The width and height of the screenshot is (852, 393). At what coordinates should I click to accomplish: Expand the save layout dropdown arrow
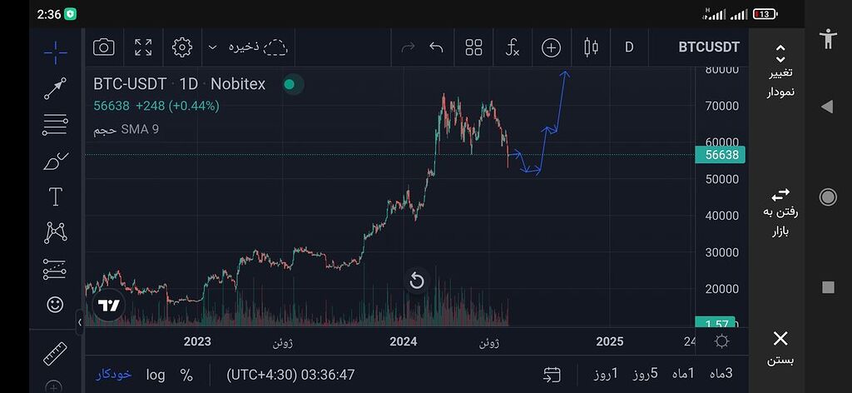pyautogui.click(x=213, y=47)
